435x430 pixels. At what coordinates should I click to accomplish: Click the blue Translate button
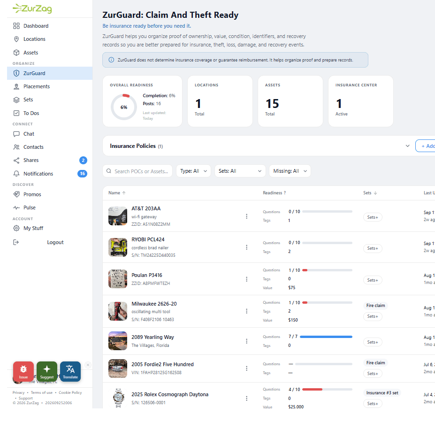point(70,371)
